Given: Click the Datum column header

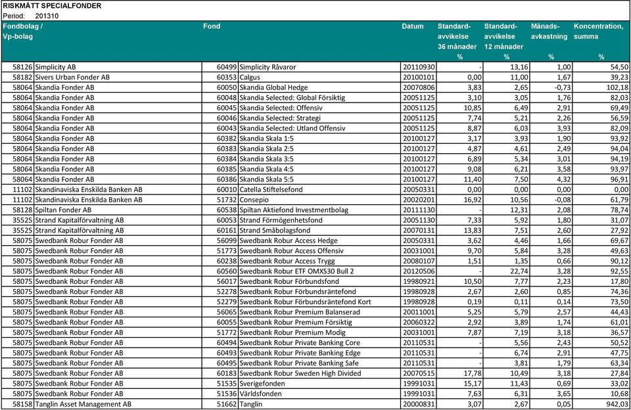Looking at the screenshot, I should [413, 26].
